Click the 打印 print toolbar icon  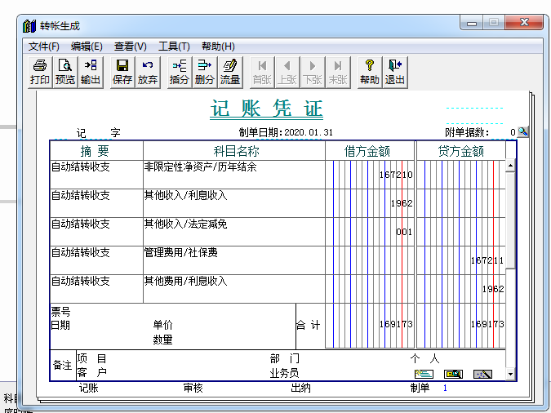39,72
